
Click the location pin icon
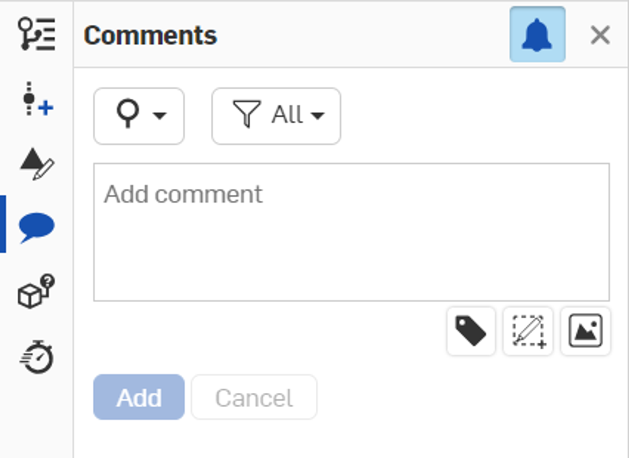tap(128, 115)
